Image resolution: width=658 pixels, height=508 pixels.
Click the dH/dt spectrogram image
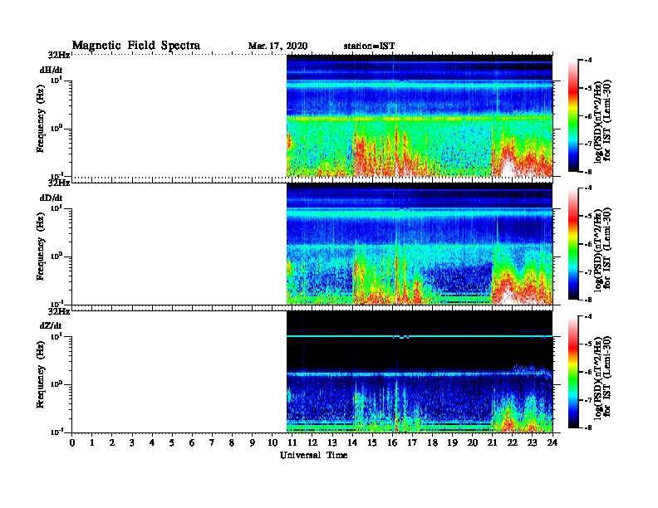click(420, 115)
